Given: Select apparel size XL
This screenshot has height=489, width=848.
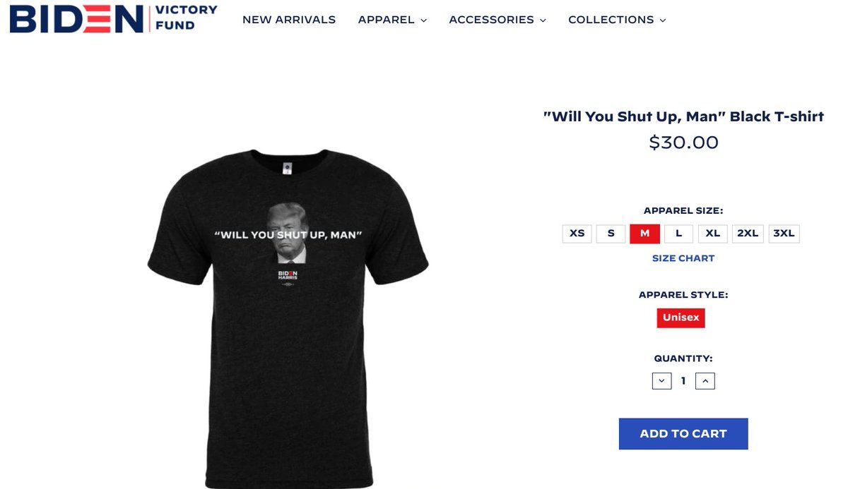Looking at the screenshot, I should coord(713,234).
